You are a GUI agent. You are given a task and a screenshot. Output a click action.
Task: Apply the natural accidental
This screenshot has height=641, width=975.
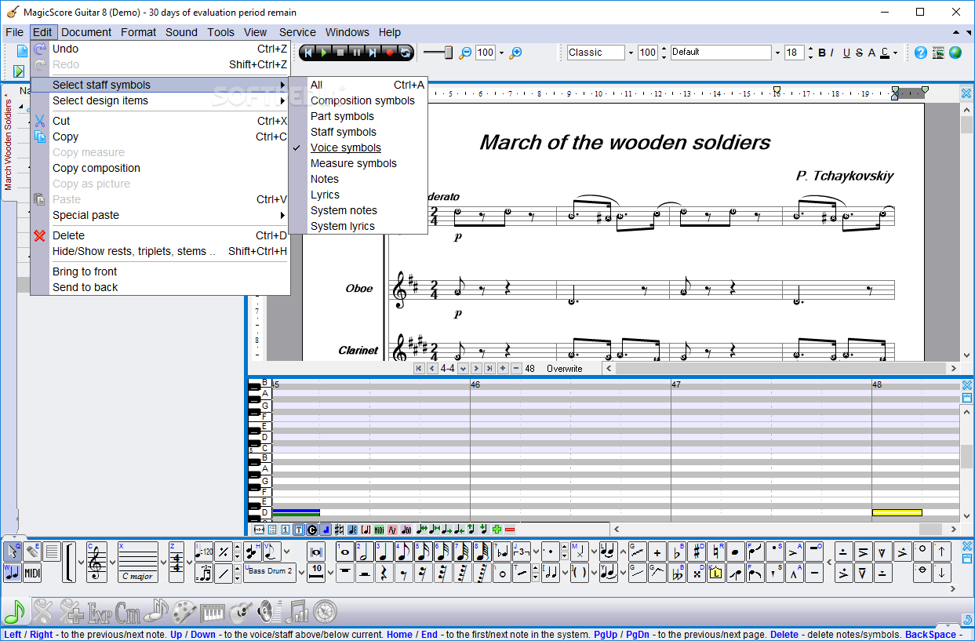pyautogui.click(x=716, y=552)
